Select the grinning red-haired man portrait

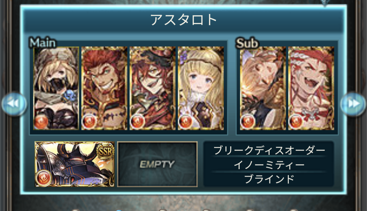(104, 88)
